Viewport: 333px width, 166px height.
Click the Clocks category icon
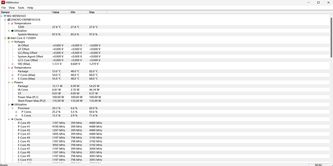coord(12,120)
